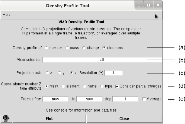Image resolution: width=185 pixels, height=124 pixels.
Task: Toggle Consider partial charges checkbox
Action: pyautogui.click(x=117, y=86)
